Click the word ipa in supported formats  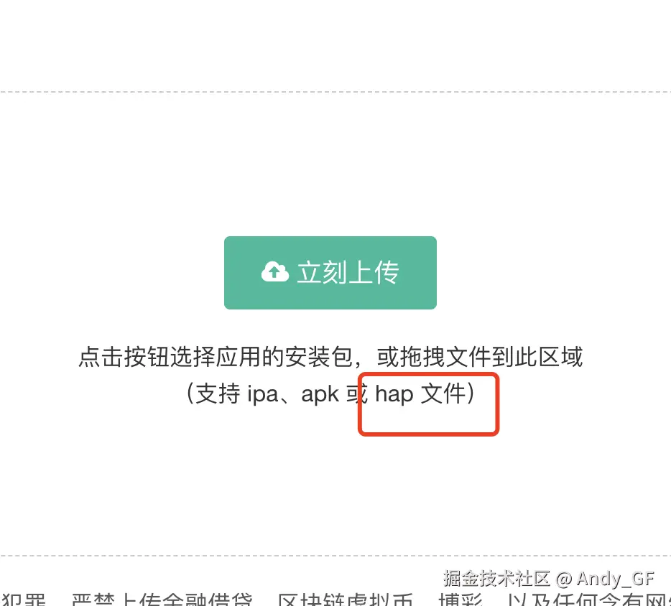[263, 393]
